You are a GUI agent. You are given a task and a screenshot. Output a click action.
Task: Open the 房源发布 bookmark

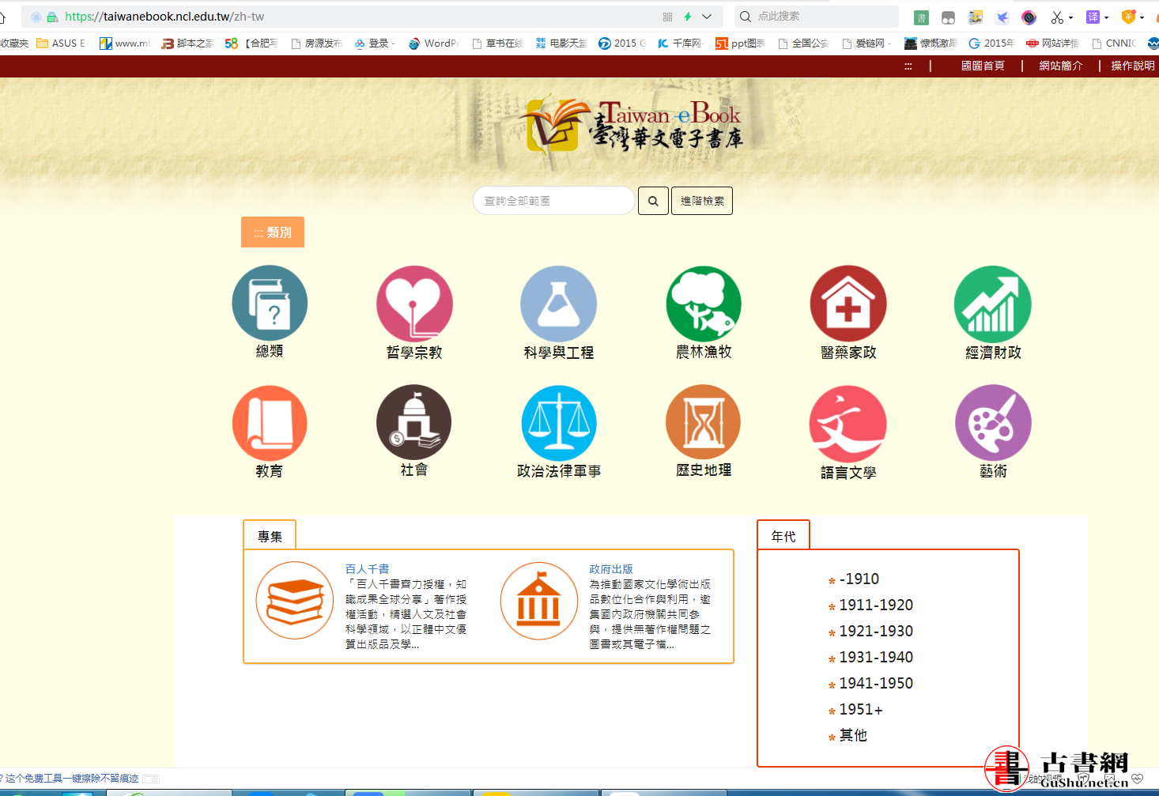(316, 43)
